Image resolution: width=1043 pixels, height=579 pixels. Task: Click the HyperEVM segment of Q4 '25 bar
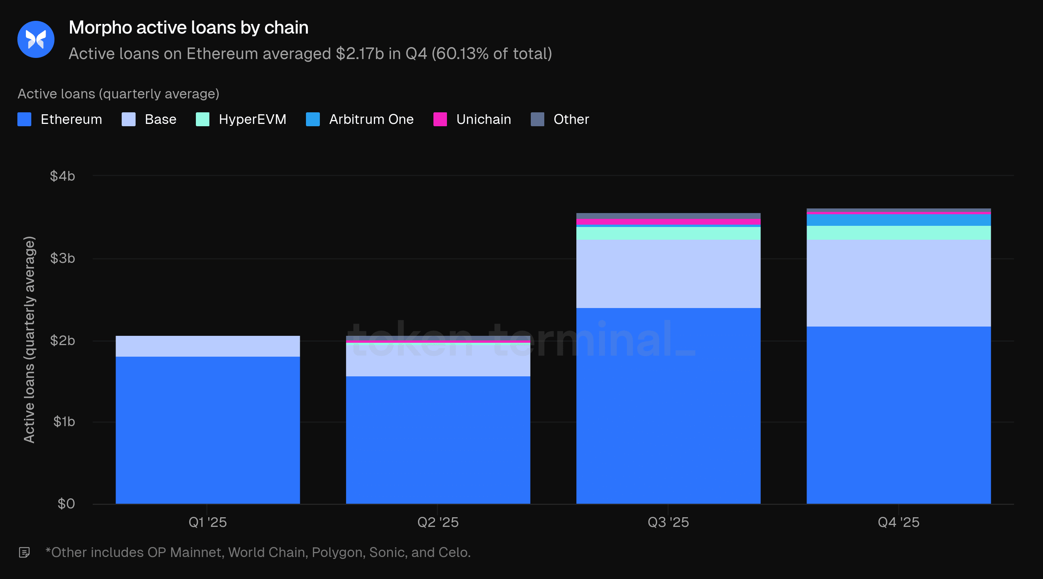pos(899,233)
